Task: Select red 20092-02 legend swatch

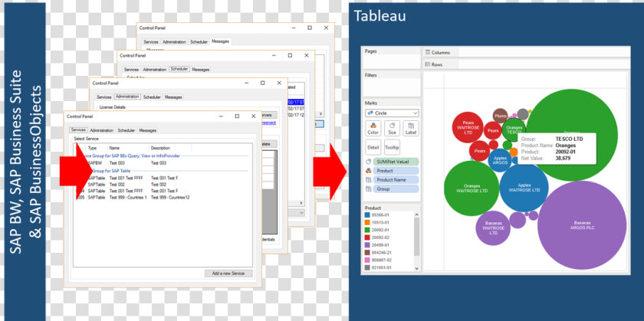Action: coord(367,237)
